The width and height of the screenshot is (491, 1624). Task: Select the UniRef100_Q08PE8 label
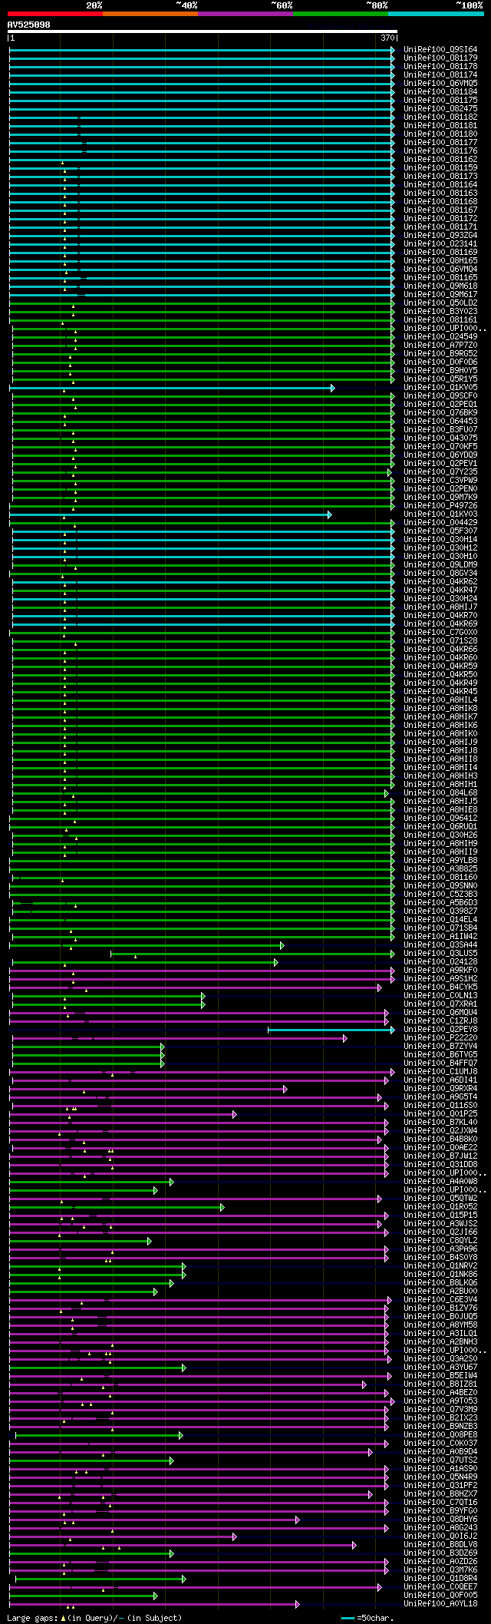point(440,1435)
